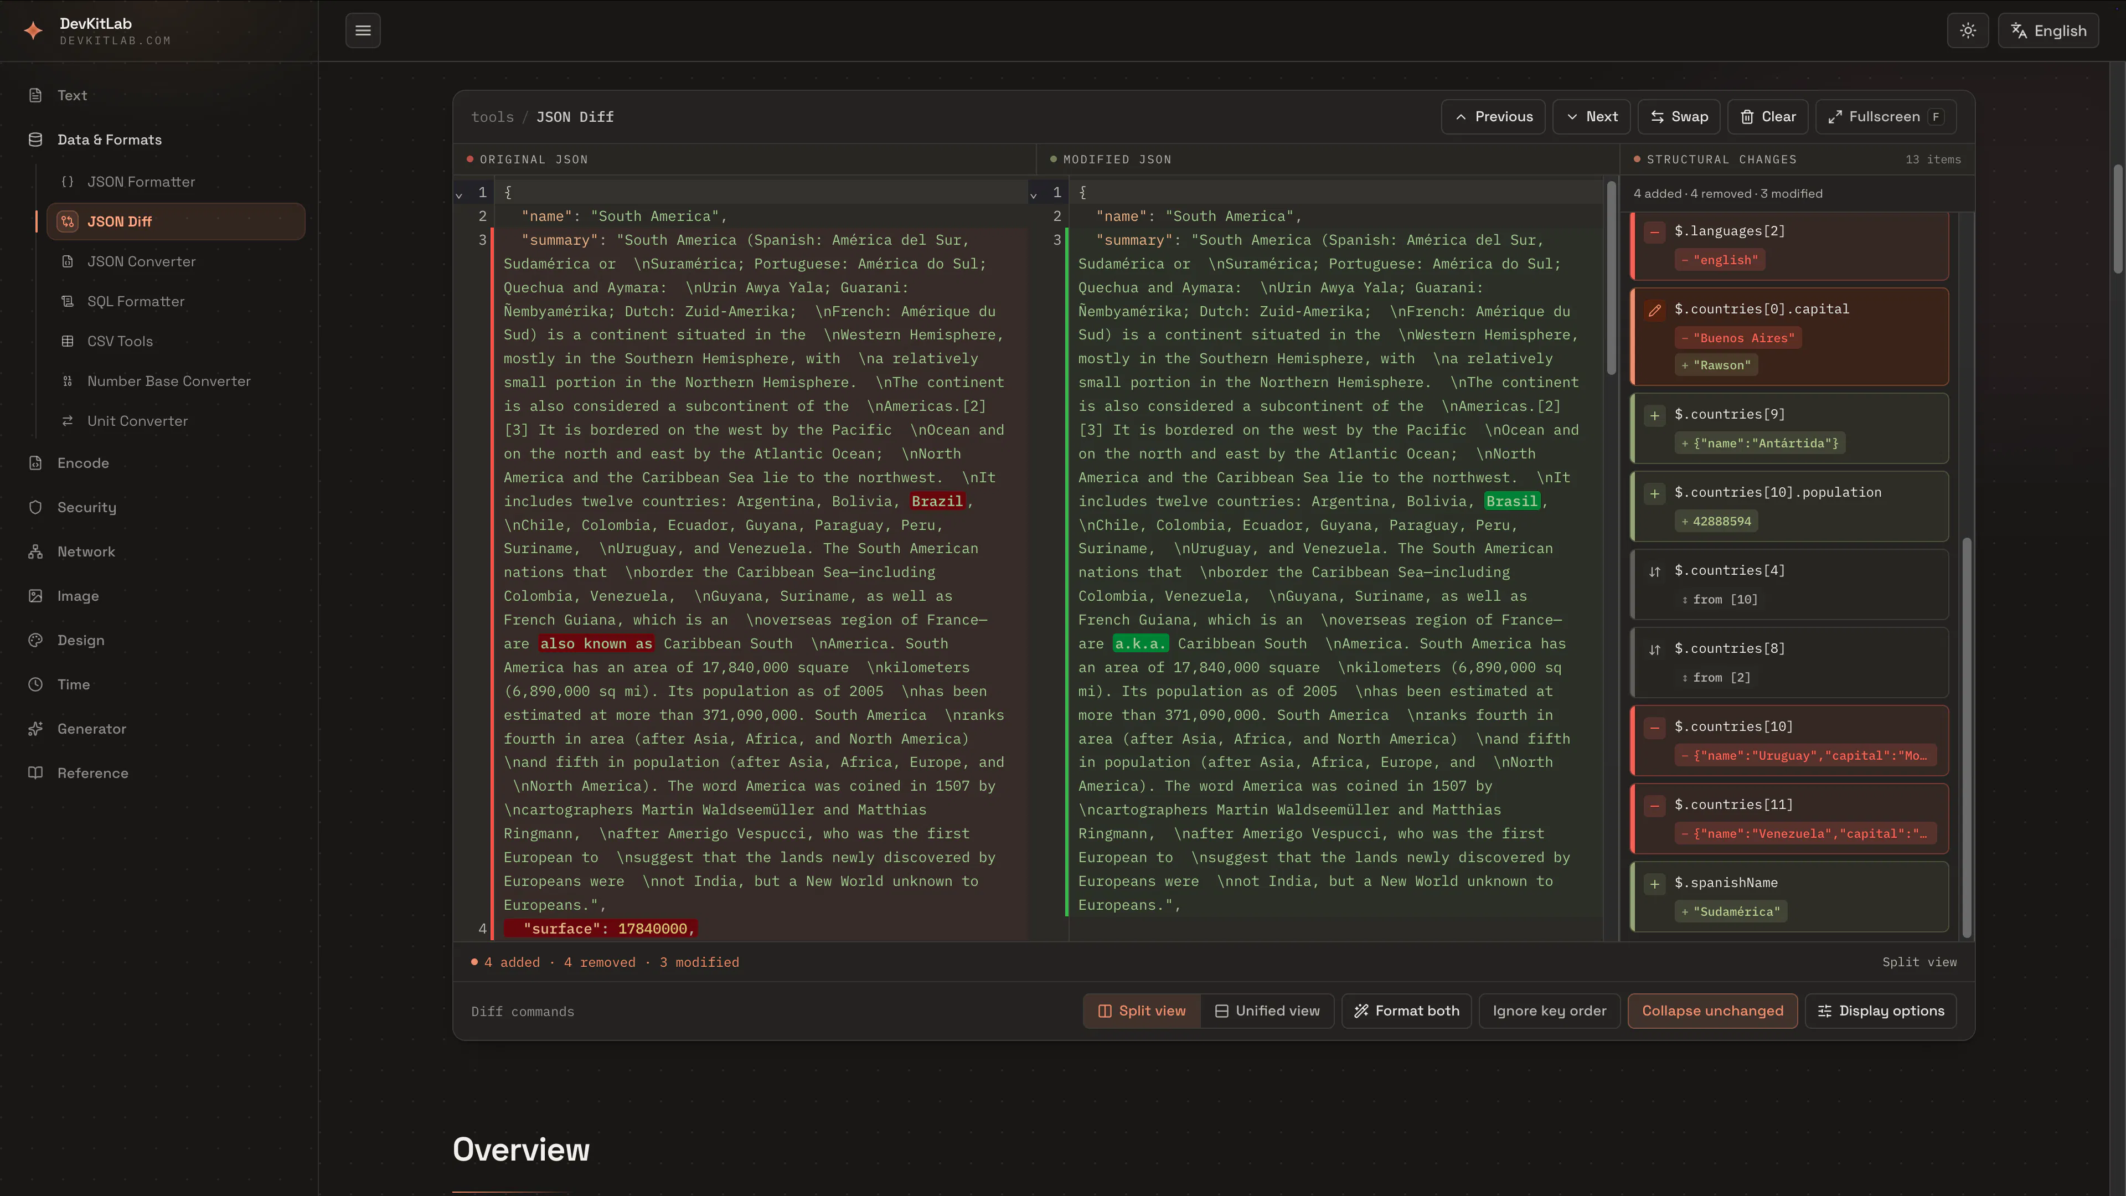Enter Fullscreen mode
The width and height of the screenshot is (2126, 1196).
pos(1886,117)
